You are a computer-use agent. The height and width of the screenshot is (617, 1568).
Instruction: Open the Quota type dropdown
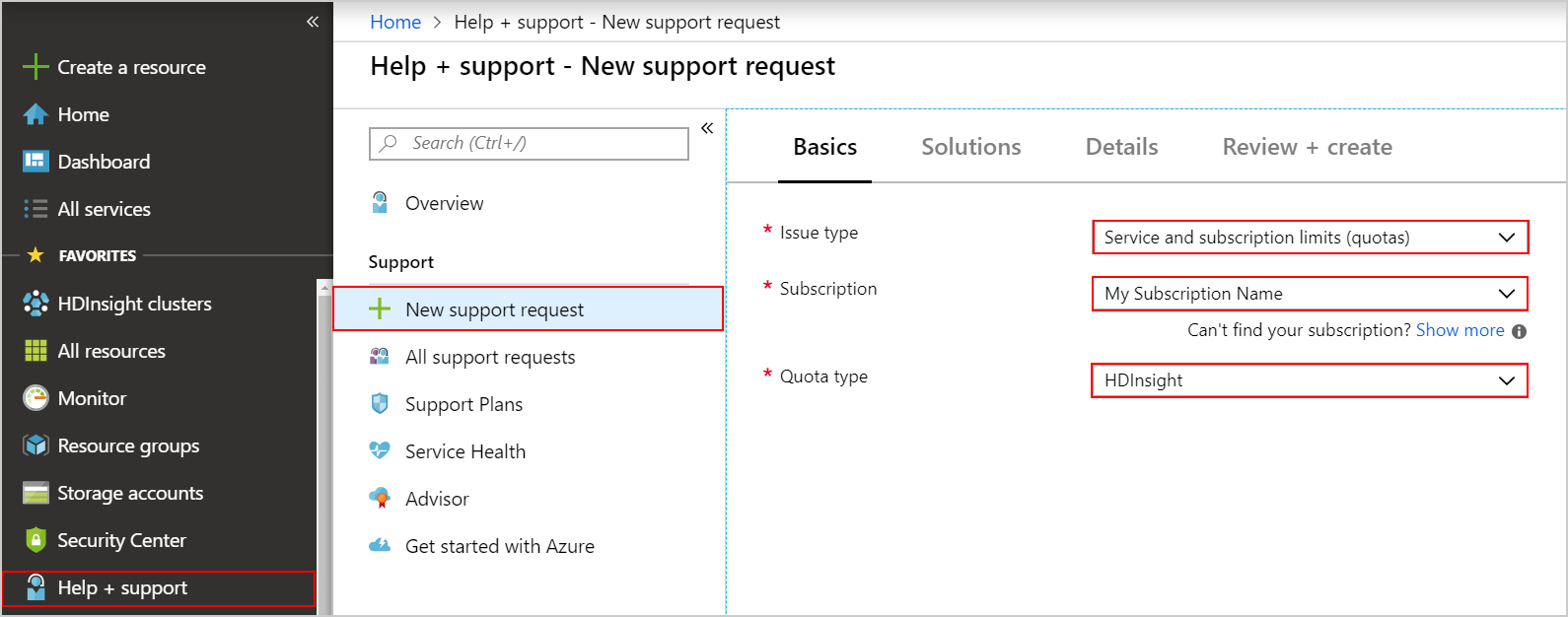click(x=1310, y=380)
